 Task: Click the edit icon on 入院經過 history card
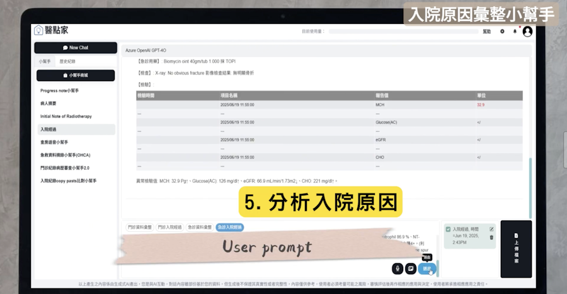491,229
